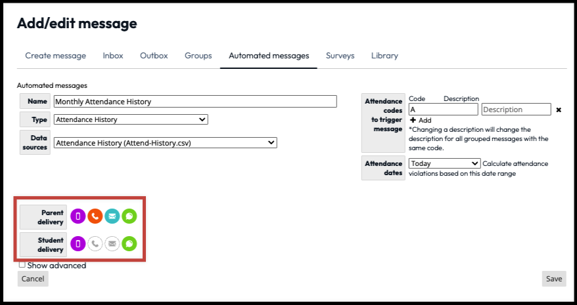The image size is (577, 305).
Task: Toggle Parent delivery phone call icon
Action: tap(95, 216)
